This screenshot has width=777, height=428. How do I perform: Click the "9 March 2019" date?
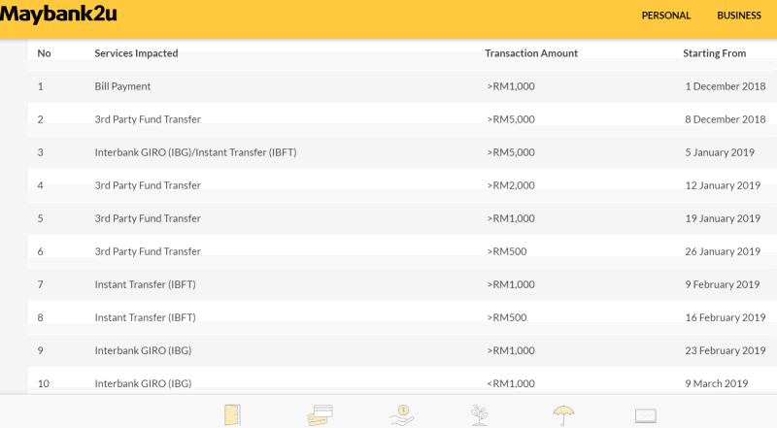pyautogui.click(x=717, y=383)
